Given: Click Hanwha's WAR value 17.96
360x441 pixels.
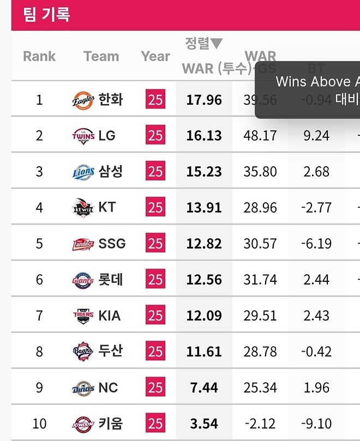Looking at the screenshot, I should (204, 100).
